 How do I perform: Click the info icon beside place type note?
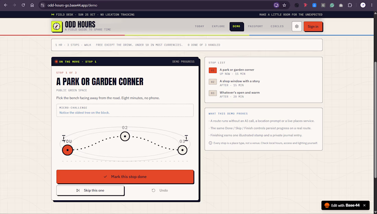(x=210, y=143)
